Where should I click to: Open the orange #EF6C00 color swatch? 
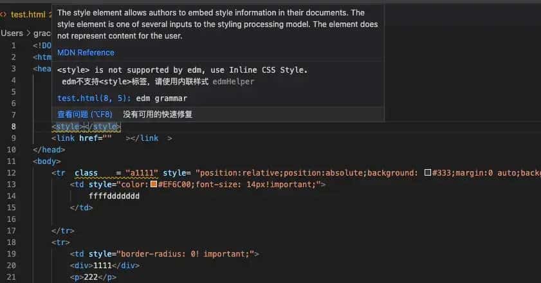pyautogui.click(x=154, y=185)
